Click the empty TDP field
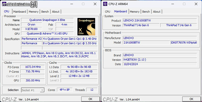Image resolution: width=202 pixels, height=102 pixels. pos(64,29)
